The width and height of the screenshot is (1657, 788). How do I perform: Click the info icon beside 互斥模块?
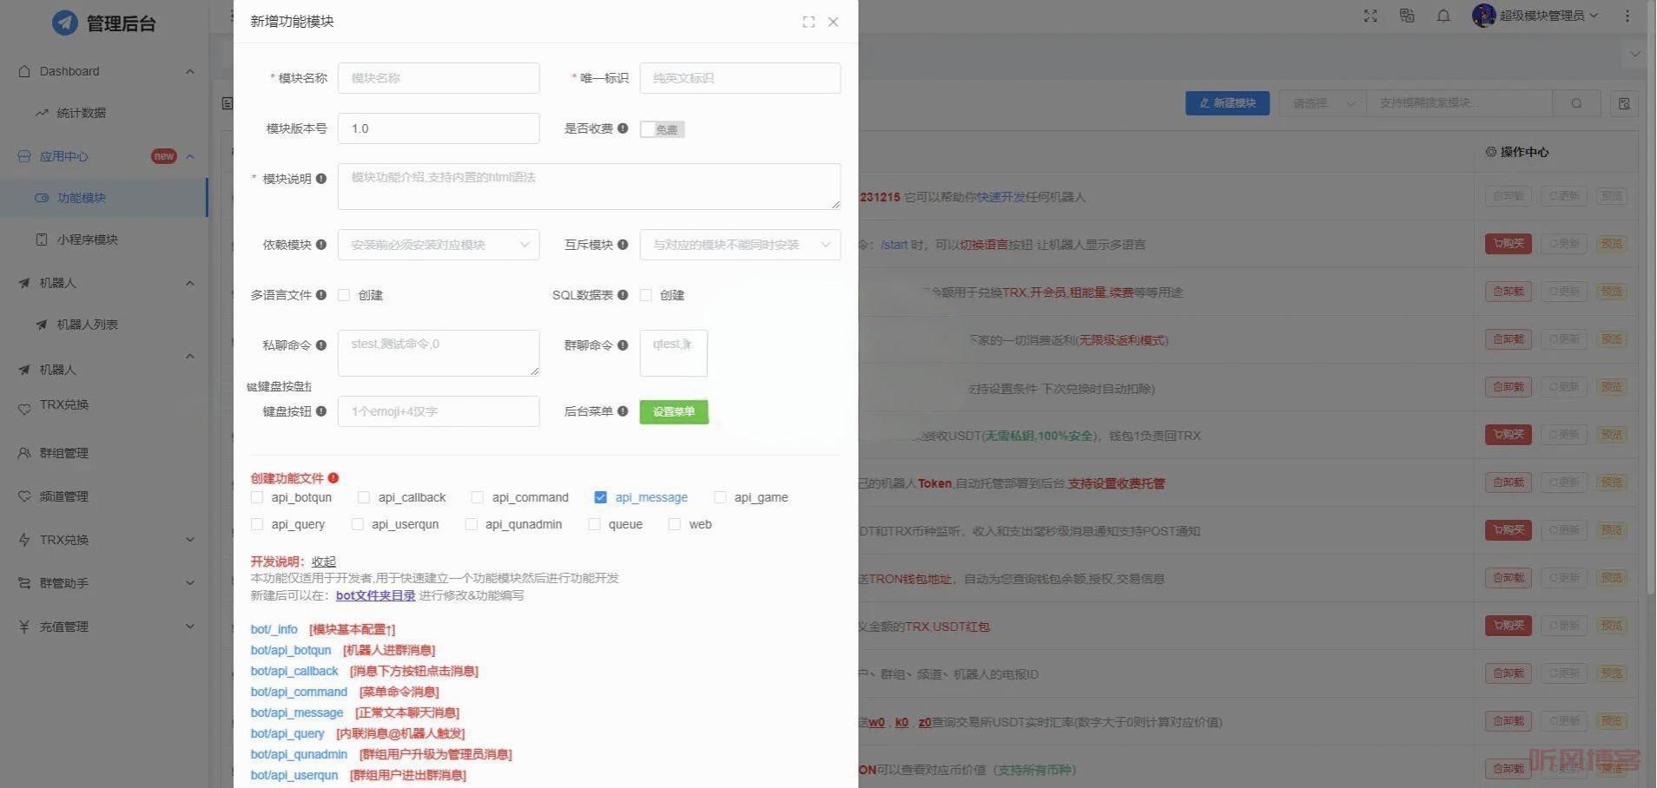(623, 245)
